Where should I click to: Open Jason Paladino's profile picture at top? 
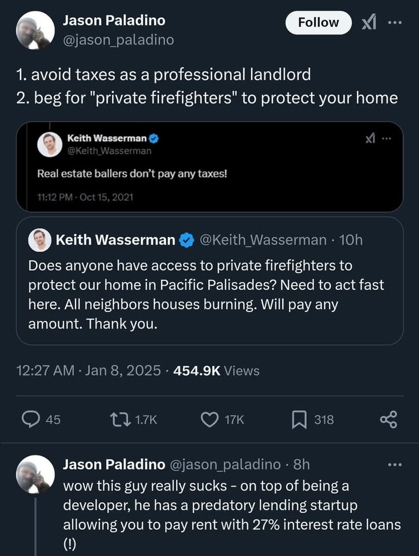[x=32, y=30]
